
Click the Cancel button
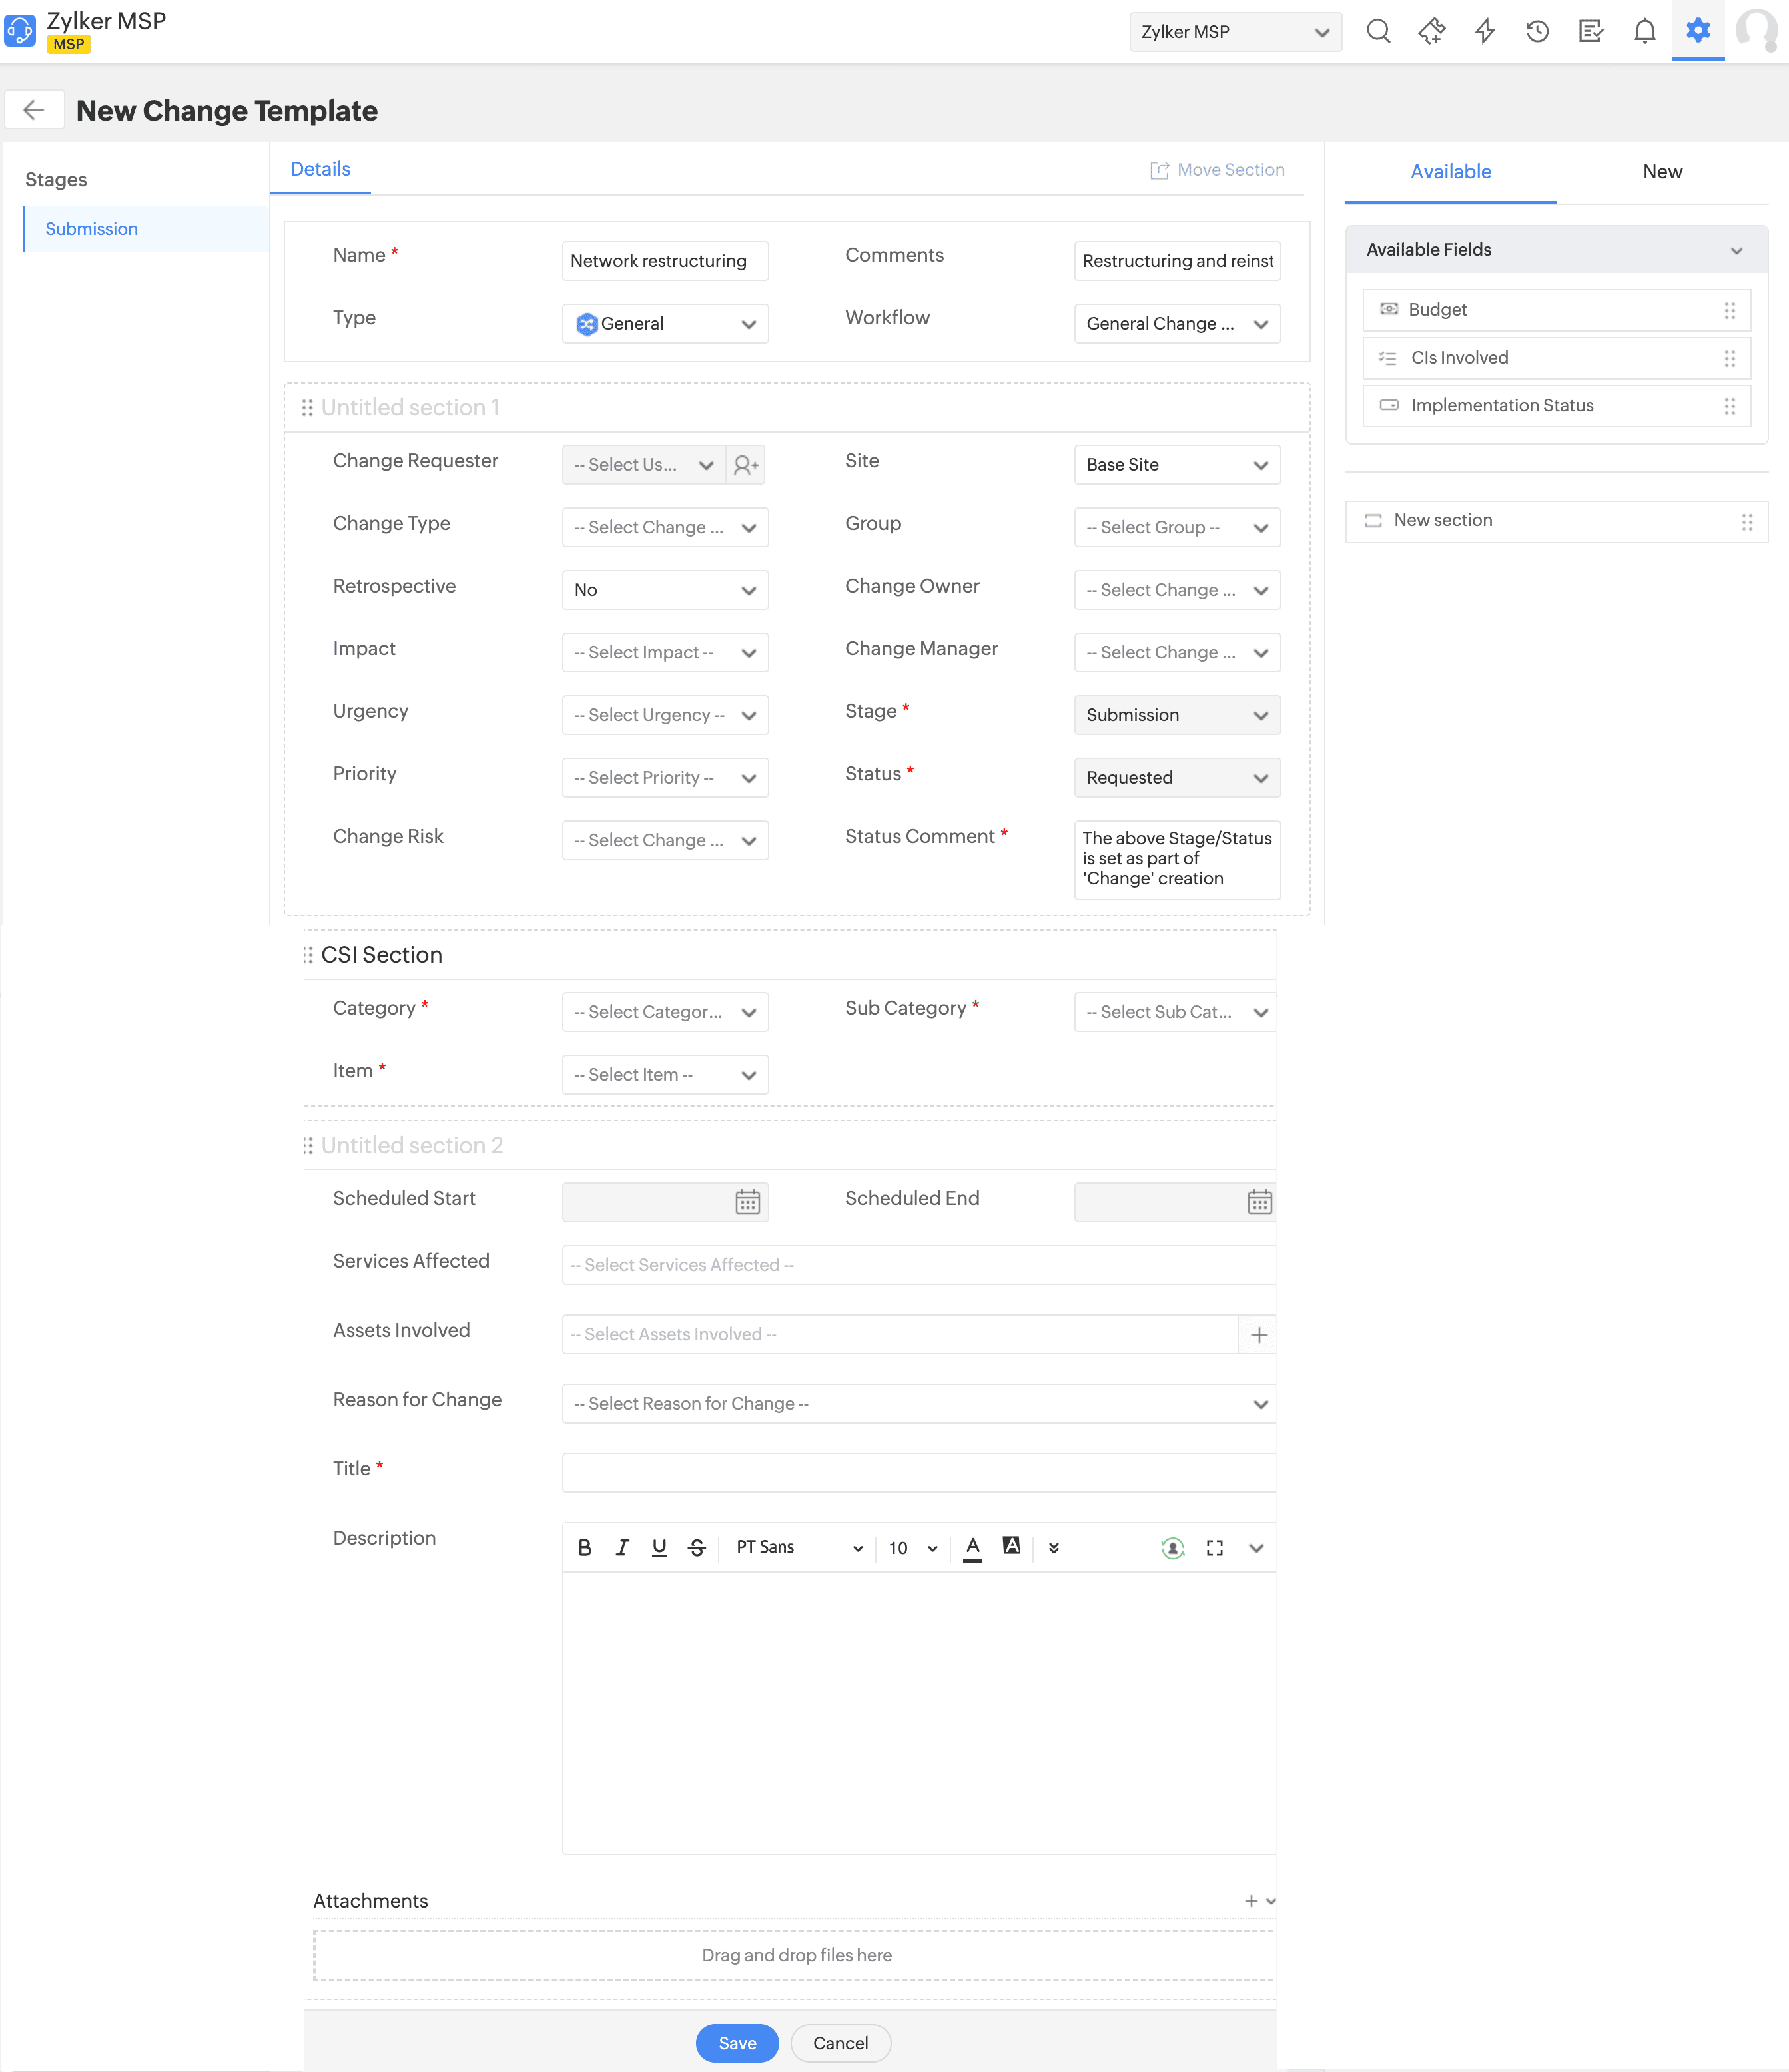pos(839,2043)
